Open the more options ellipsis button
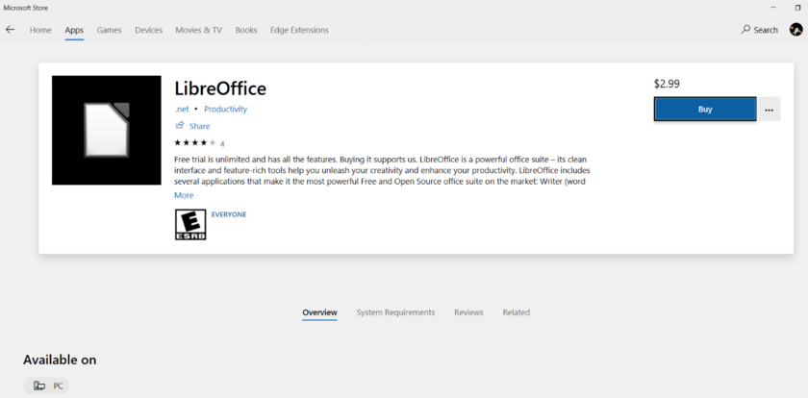Screen dimensions: 808x398 pyautogui.click(x=769, y=110)
